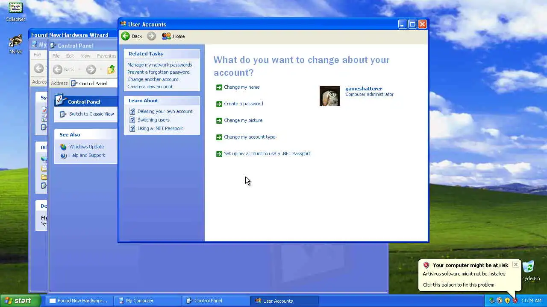Click Set up my account to use .NET Passport
547x307 pixels.
pos(267,153)
